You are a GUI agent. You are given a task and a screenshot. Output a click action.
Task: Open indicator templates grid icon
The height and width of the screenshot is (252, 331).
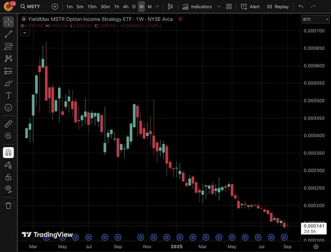point(229,7)
